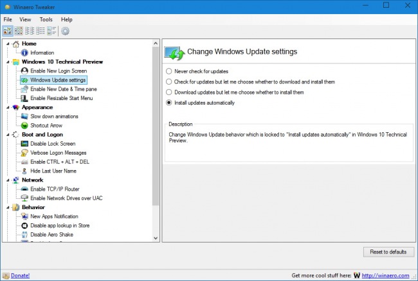The image size is (418, 281).
Task: Click the third view-mode toolbar icon
Action: pyautogui.click(x=30, y=31)
